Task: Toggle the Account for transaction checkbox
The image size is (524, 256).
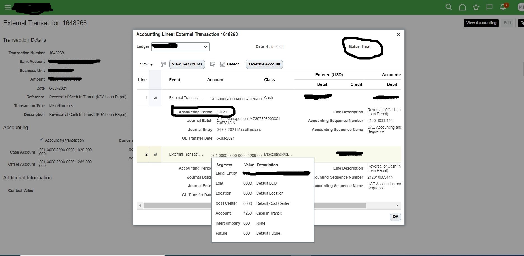Action: pyautogui.click(x=41, y=139)
